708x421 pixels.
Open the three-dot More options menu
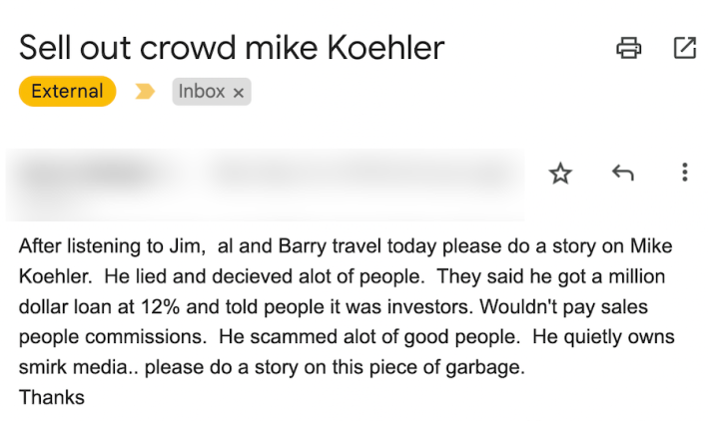(x=685, y=173)
